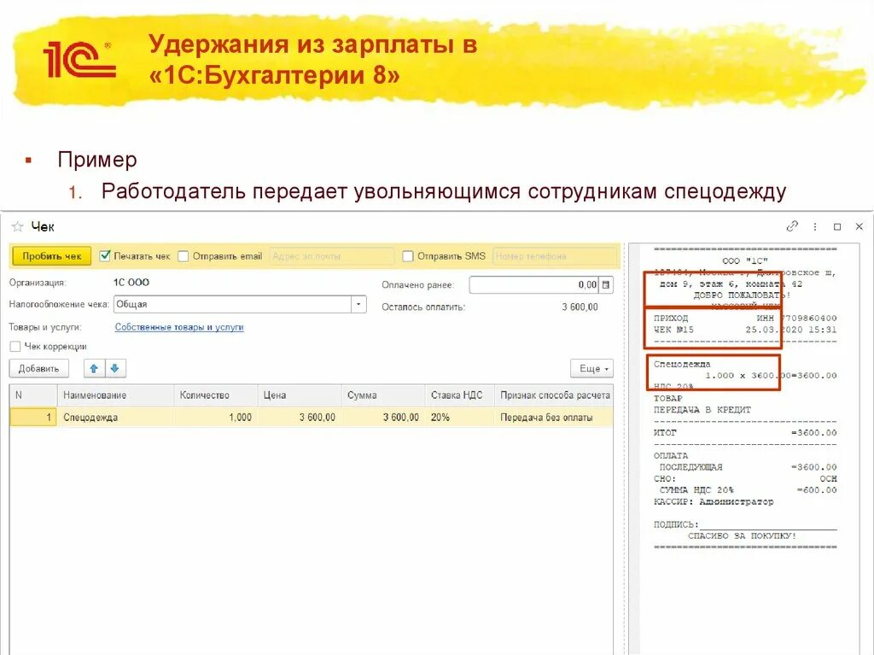Click the 1С logo on the slide

click(79, 59)
